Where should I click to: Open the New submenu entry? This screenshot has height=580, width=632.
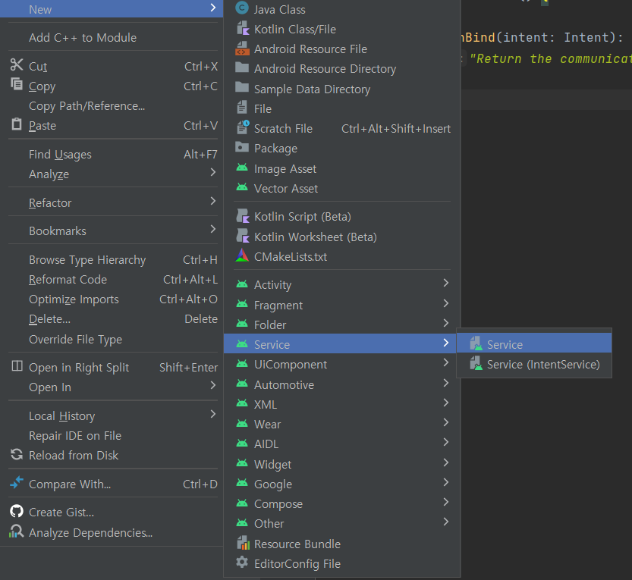[112, 9]
